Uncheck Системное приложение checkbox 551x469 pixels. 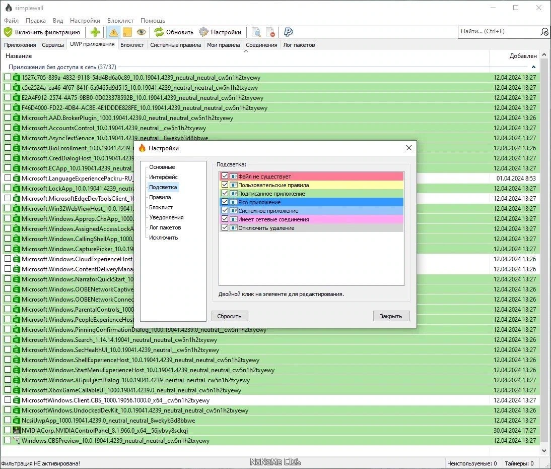[225, 210]
